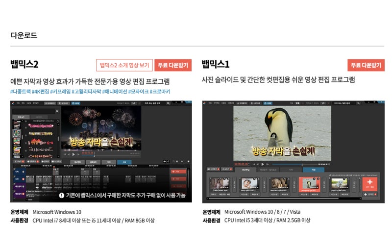Open the #모자이크 hashtag
Image resolution: width=392 pixels, height=226 pixels.
pos(138,92)
